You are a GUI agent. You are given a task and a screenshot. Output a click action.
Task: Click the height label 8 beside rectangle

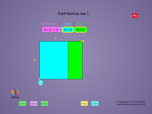tap(34, 60)
